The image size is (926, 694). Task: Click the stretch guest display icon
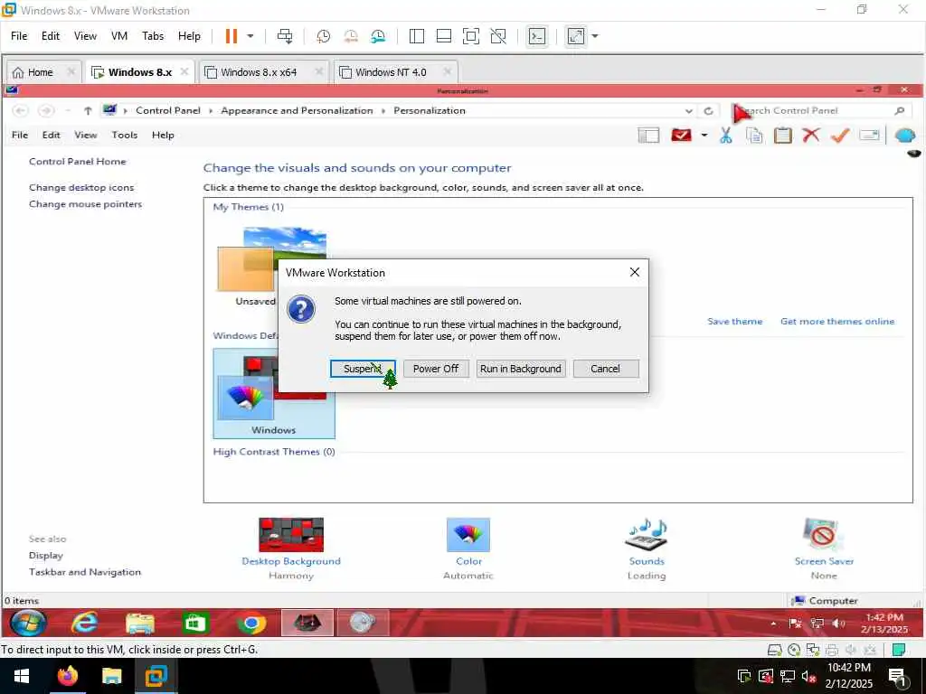(576, 36)
